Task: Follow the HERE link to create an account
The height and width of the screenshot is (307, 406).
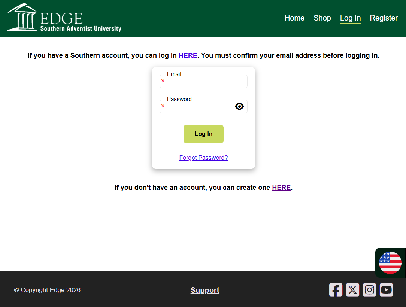Action: [x=281, y=188]
